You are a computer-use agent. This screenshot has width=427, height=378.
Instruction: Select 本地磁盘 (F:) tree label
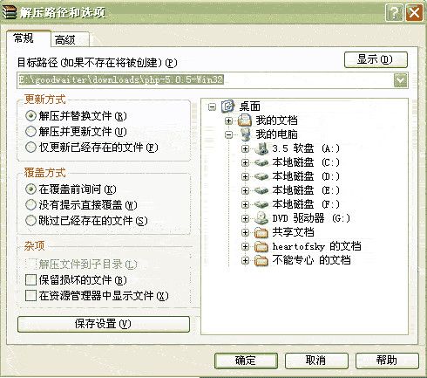306,204
